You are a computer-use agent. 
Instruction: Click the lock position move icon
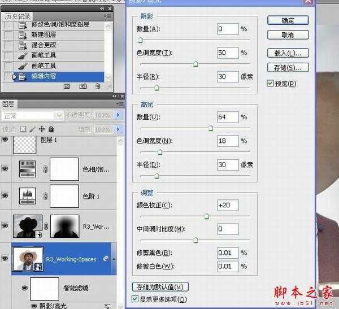(x=42, y=129)
